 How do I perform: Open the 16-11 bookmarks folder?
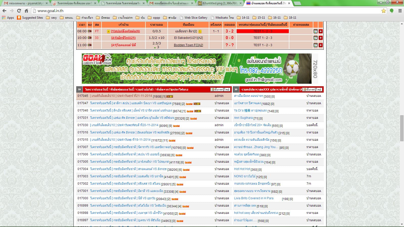click(274, 18)
